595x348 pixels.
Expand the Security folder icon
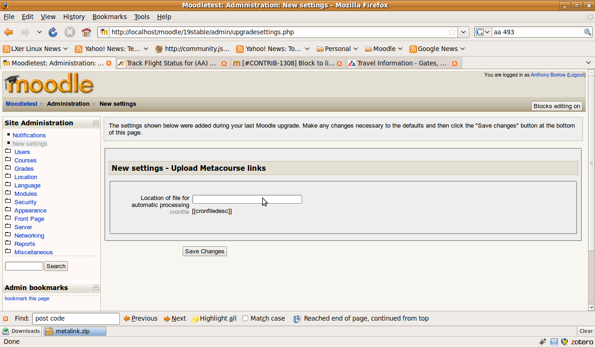(8, 201)
